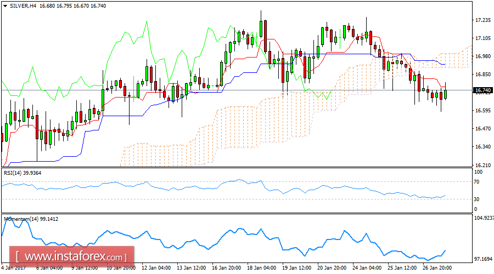Click the current price label 16.740
Viewport: 494px width, 274px height.
click(483, 90)
